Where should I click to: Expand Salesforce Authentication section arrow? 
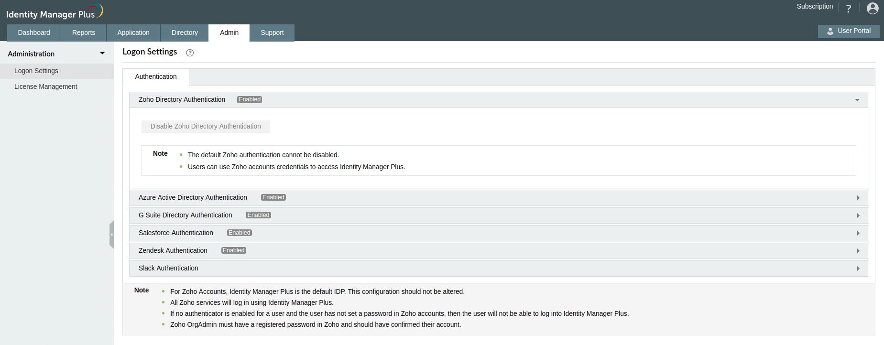click(x=858, y=233)
